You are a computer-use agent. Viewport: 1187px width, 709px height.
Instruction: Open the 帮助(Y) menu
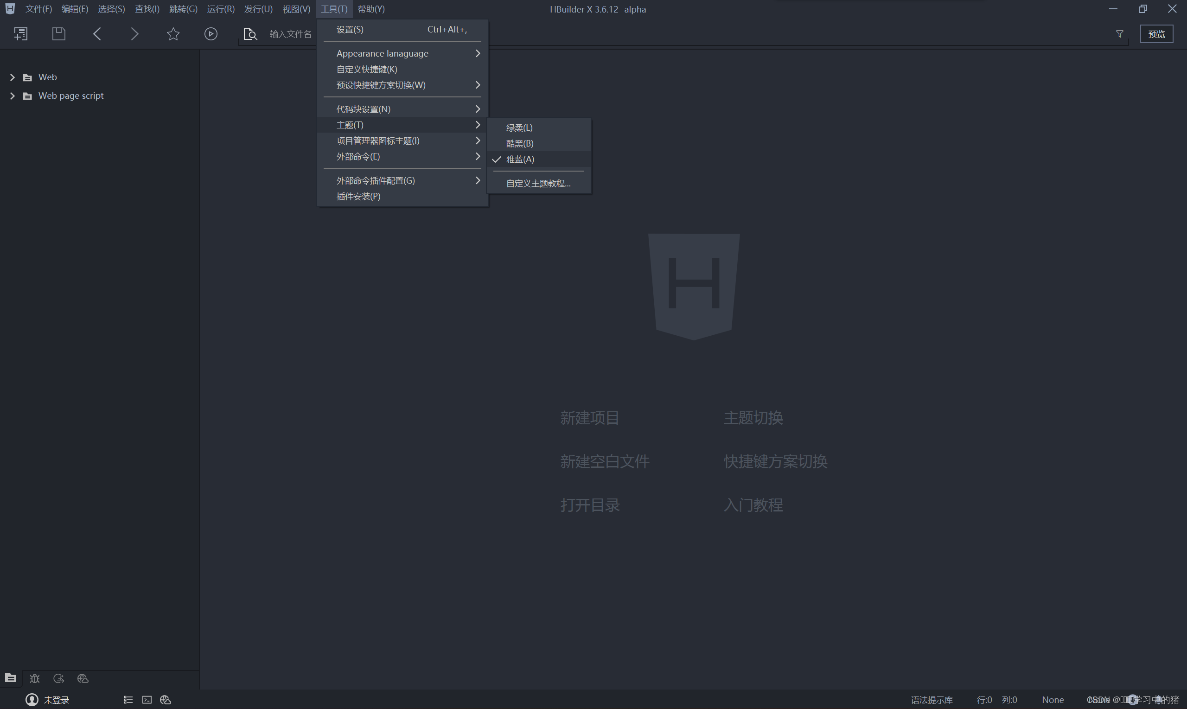coord(370,9)
